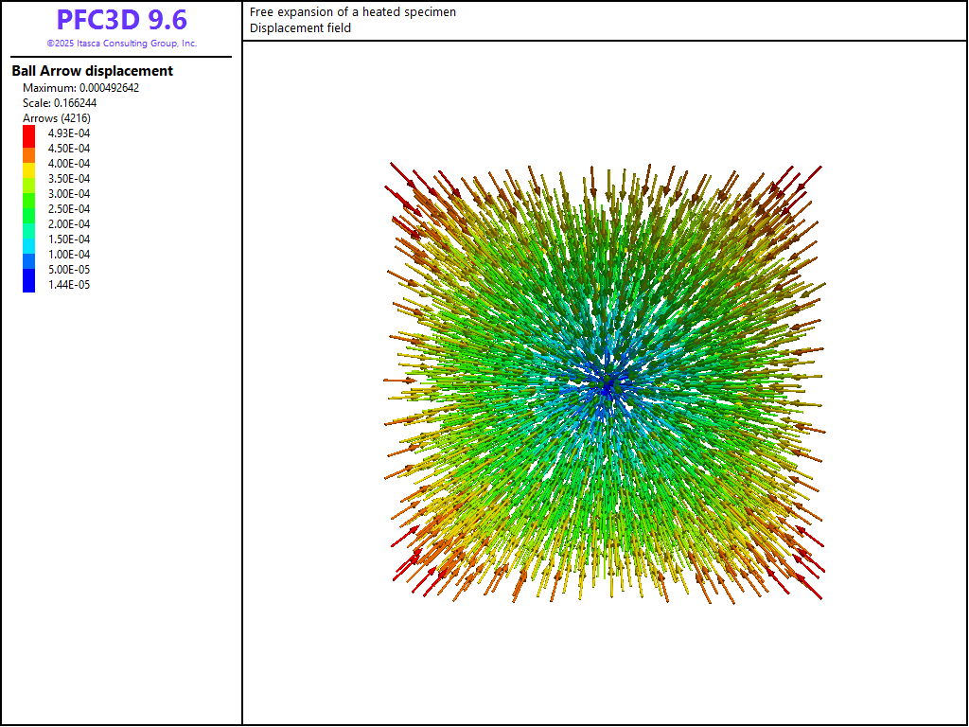
Task: Open the Itasca Consulting Group copyright text
Action: [121, 44]
